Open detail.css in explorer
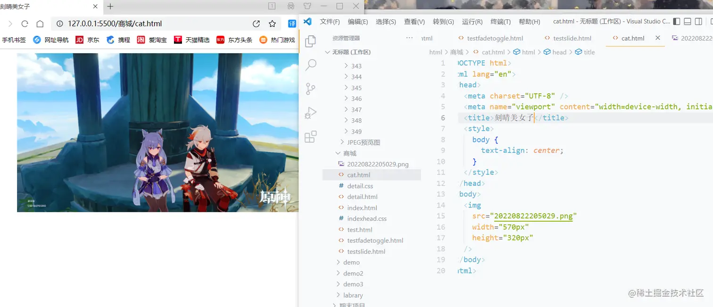This screenshot has width=713, height=307. (356, 186)
